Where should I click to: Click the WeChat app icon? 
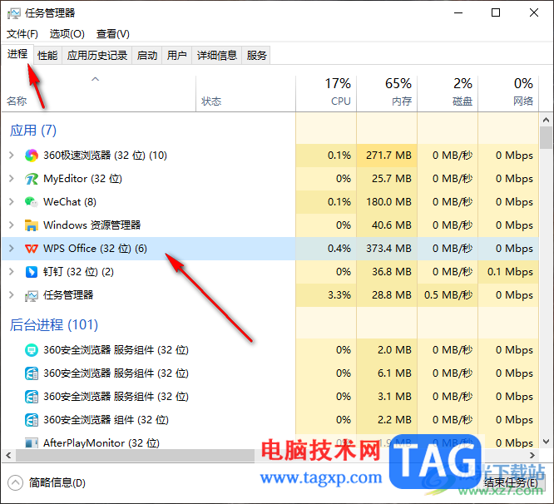pos(32,202)
